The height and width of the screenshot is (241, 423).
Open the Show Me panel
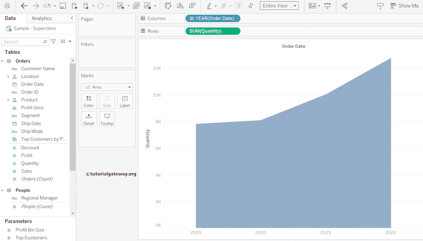pyautogui.click(x=405, y=6)
